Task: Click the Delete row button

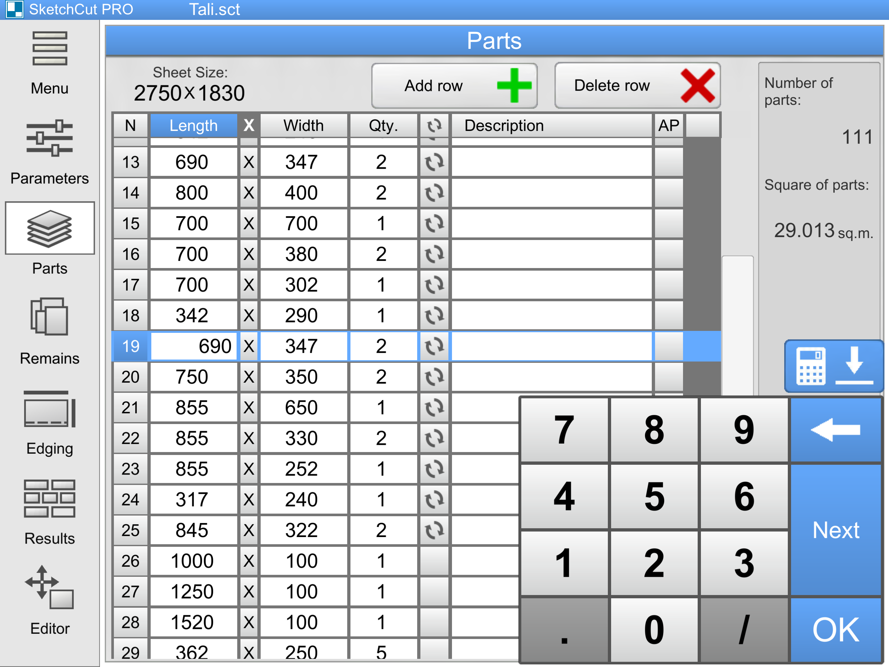Action: click(x=637, y=86)
